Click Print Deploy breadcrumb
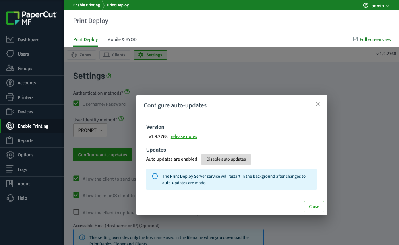399x245 pixels. [x=118, y=5]
